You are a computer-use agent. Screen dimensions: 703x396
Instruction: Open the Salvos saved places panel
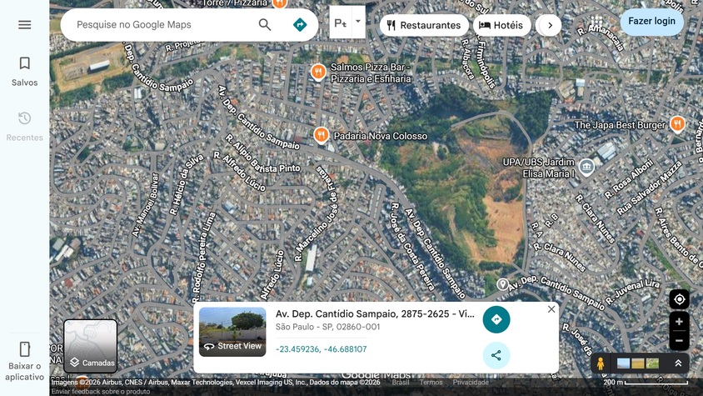24,71
